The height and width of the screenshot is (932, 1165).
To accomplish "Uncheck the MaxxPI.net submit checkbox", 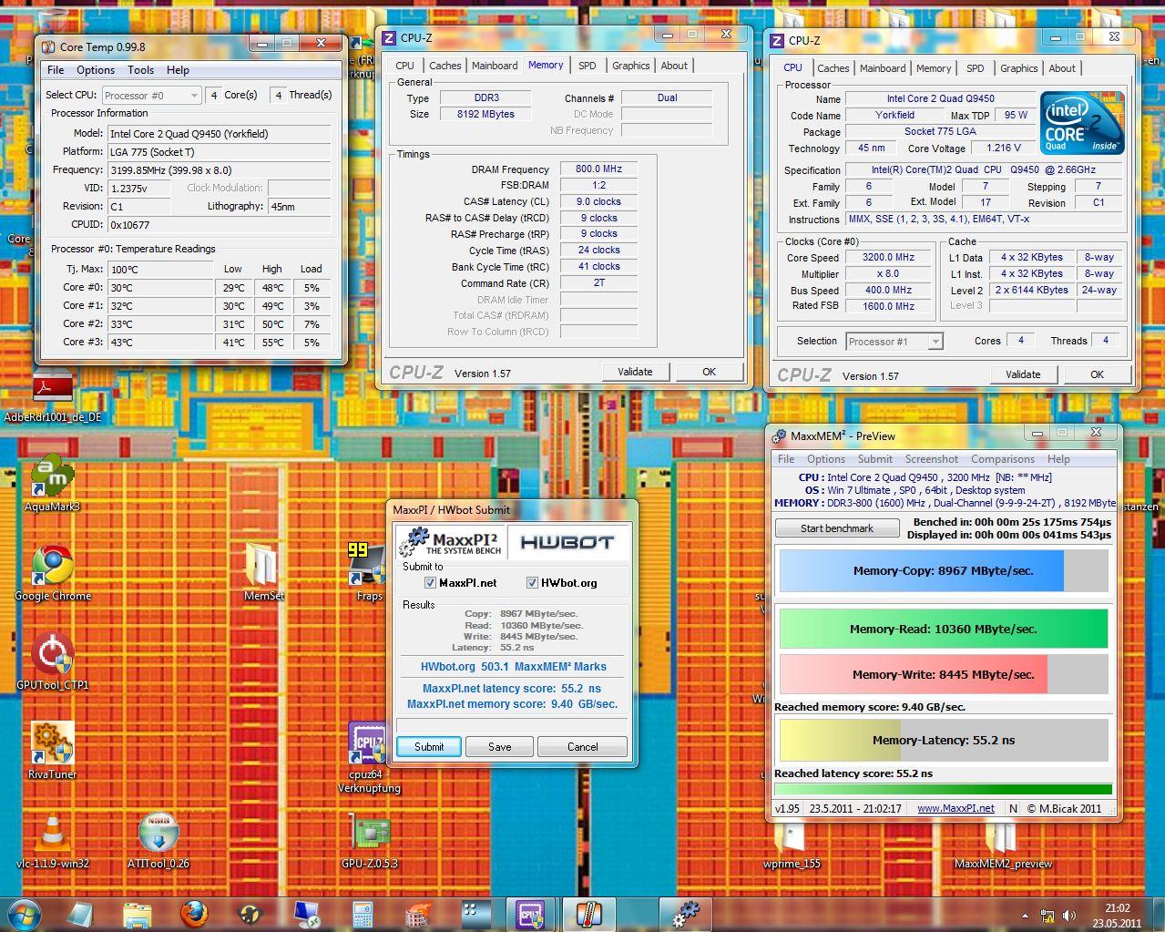I will click(431, 583).
